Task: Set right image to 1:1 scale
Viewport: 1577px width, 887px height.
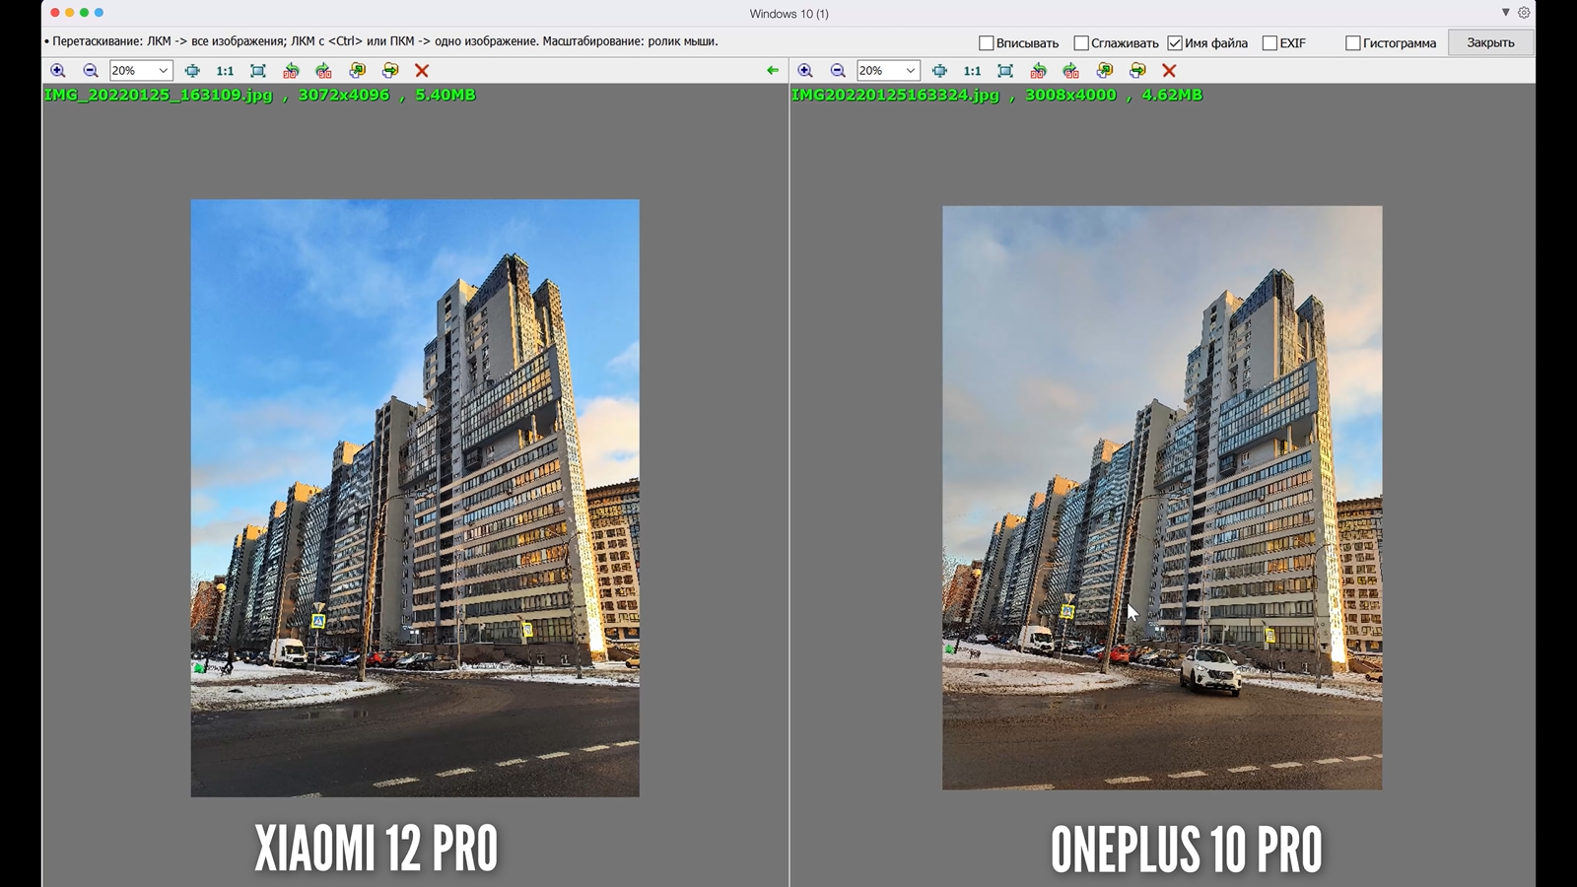Action: (972, 71)
